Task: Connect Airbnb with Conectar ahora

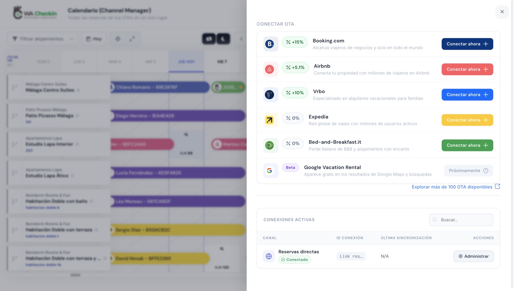Action: click(467, 70)
